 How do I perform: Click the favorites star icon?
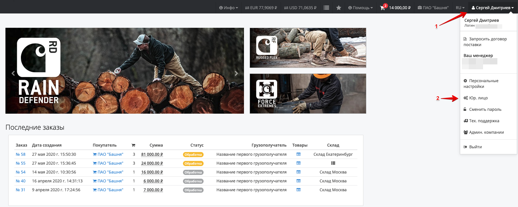click(x=338, y=8)
